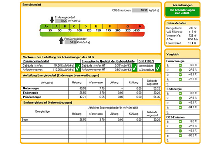Click green minus icon in Primärenergie row 4
Screen dimensions: 222x148
[x=180, y=79]
